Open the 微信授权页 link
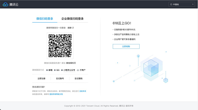 tap(71, 63)
